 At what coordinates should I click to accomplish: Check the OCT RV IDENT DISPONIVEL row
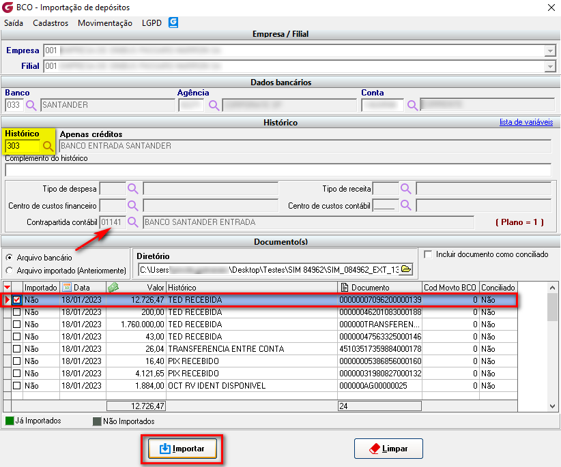[17, 386]
